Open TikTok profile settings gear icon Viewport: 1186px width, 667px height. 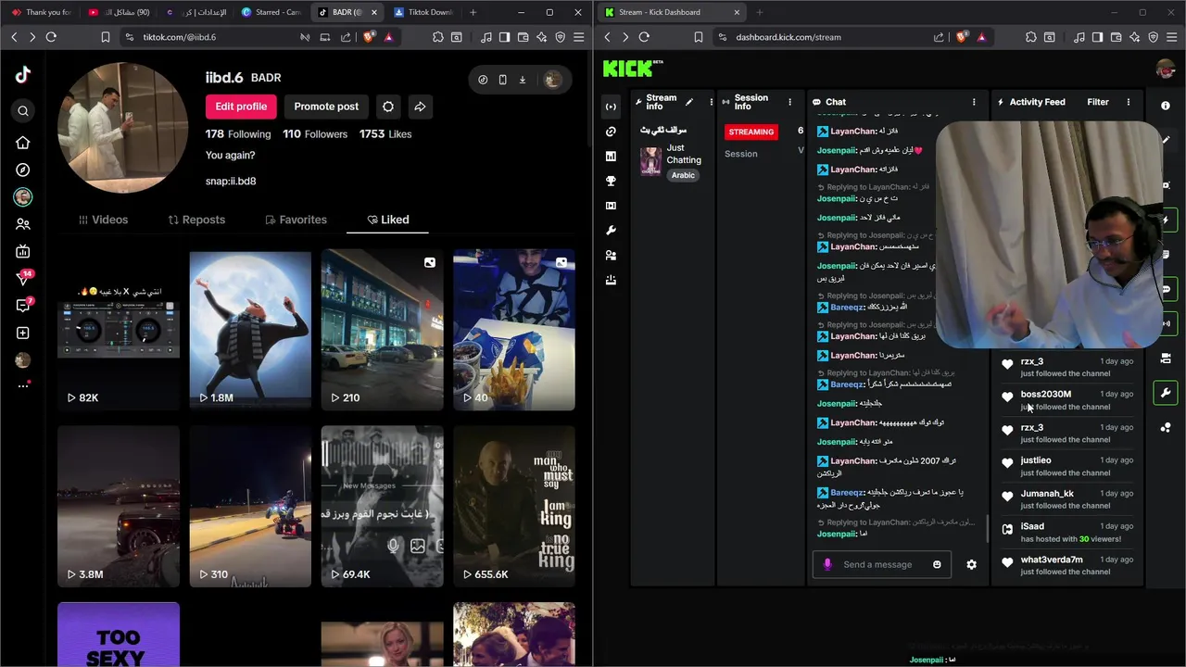[x=388, y=107]
